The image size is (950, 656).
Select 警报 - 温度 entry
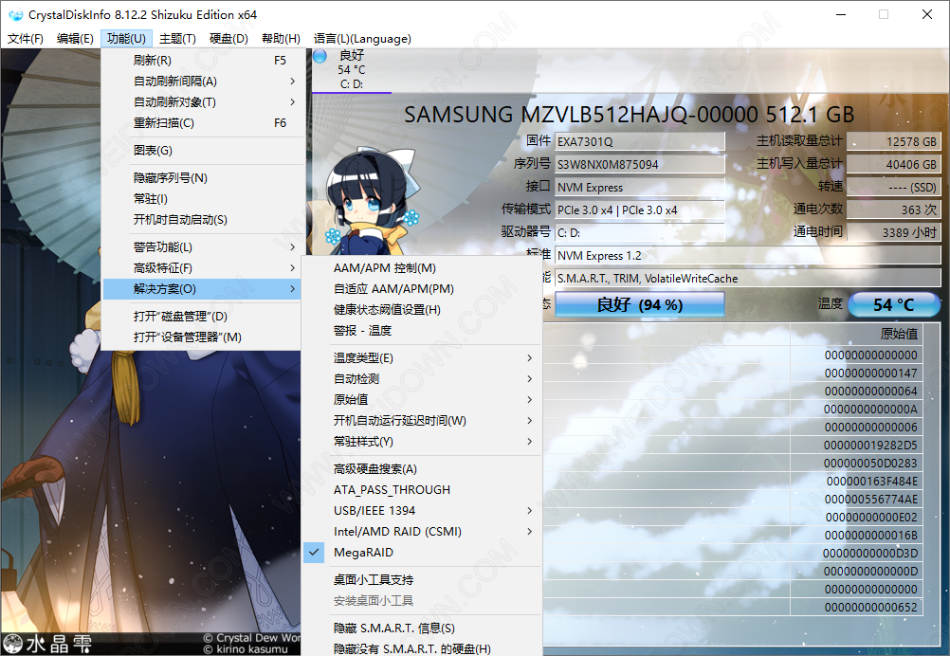pos(422,331)
